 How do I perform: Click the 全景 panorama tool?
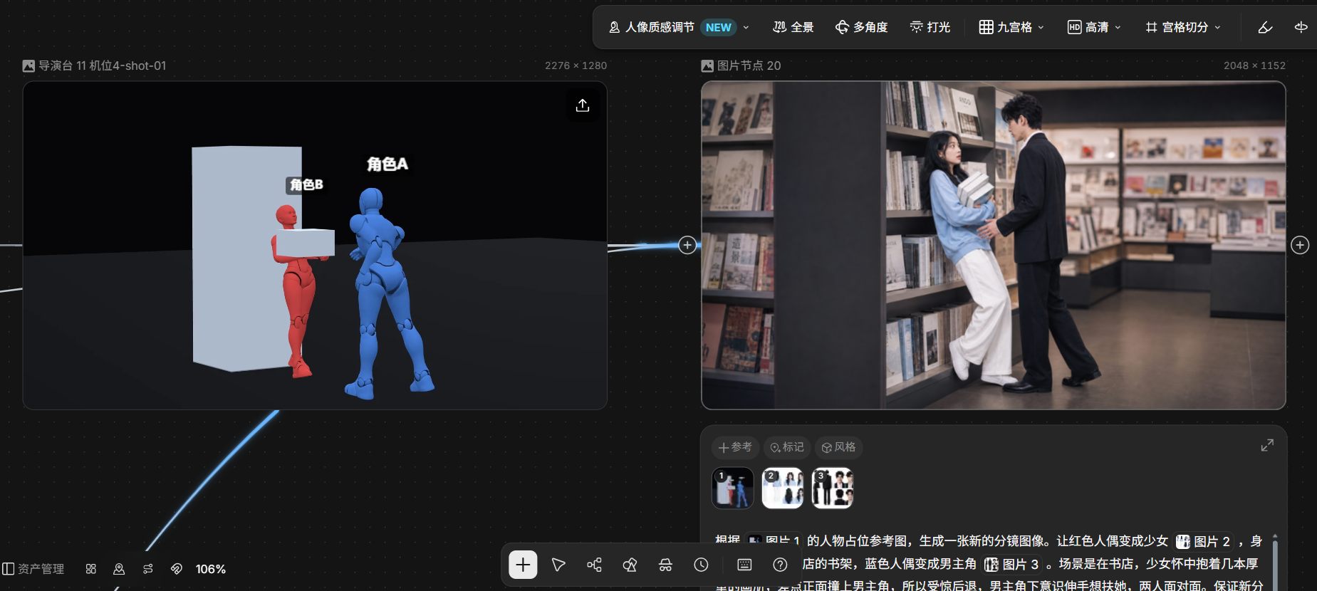pyautogui.click(x=793, y=27)
